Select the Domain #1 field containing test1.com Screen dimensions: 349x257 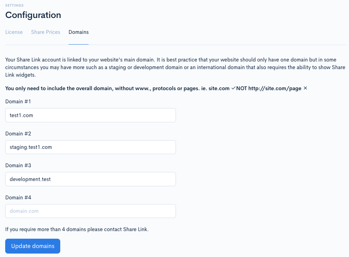pos(90,115)
